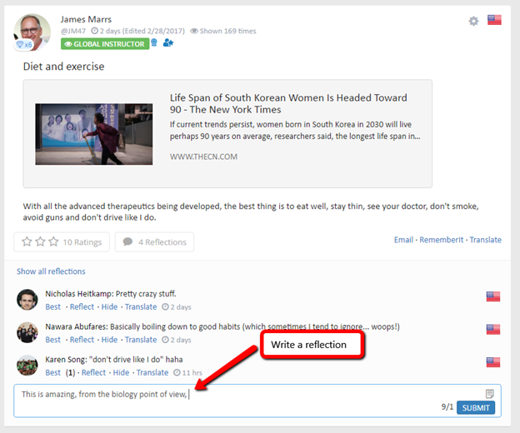Open the Life Span article headline
This screenshot has width=520, height=433.
point(288,104)
